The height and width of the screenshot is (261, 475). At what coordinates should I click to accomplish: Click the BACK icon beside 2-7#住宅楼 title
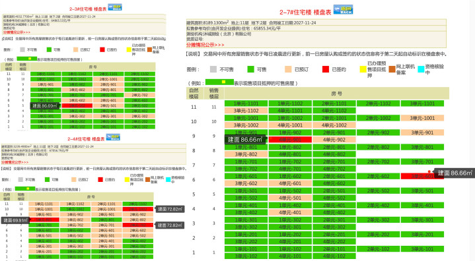[x=343, y=10]
